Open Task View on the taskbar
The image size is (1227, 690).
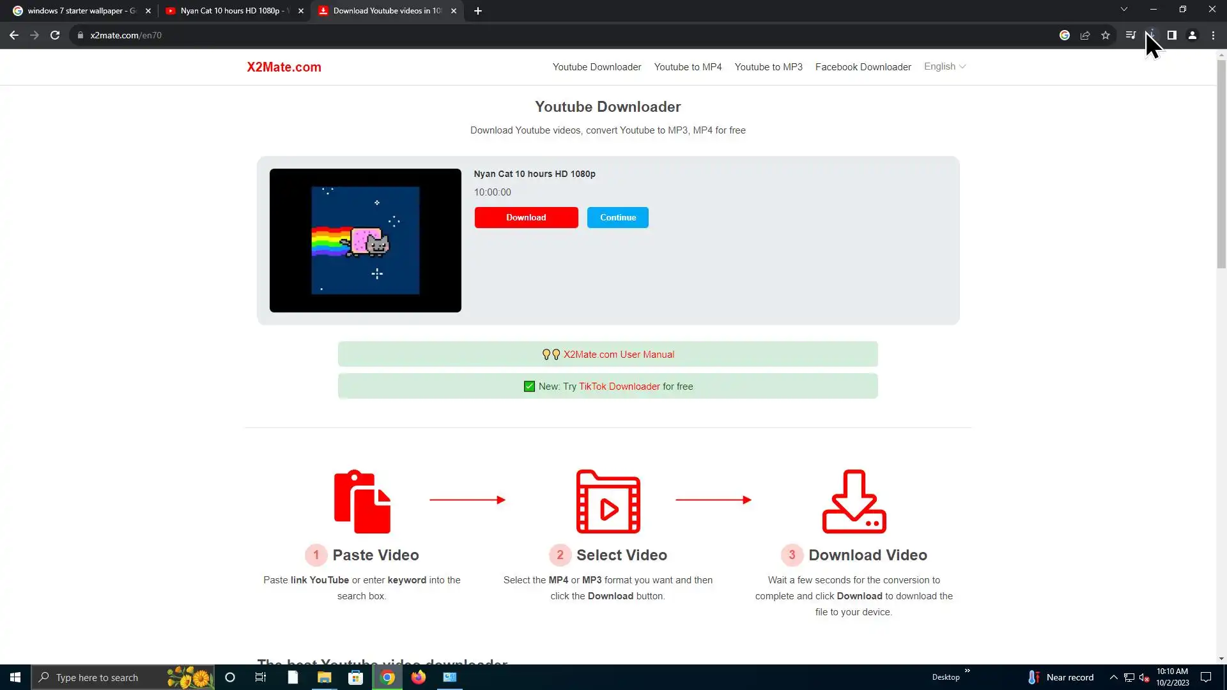click(x=261, y=677)
